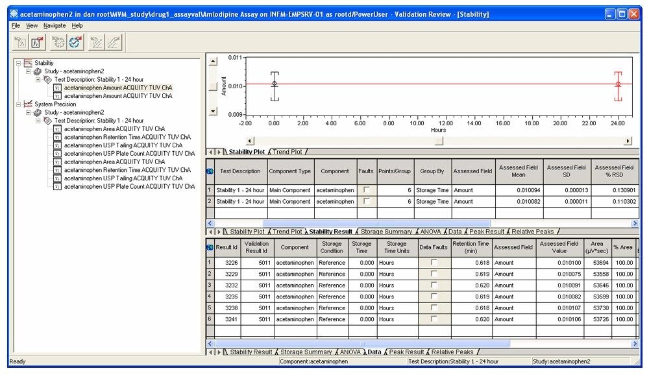649x375 pixels.
Task: Click the globe icon in Stability Result table corner
Action: coord(210,171)
